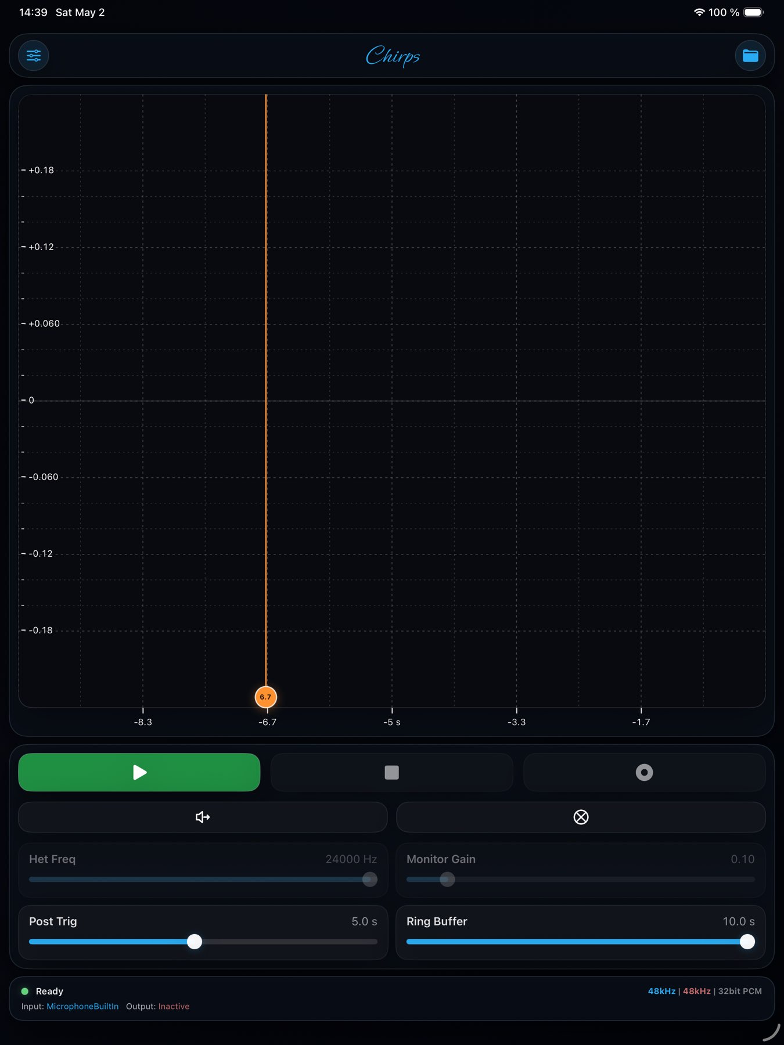The width and height of the screenshot is (784, 1045).
Task: Click the -0.18 amplitude axis label
Action: (41, 630)
